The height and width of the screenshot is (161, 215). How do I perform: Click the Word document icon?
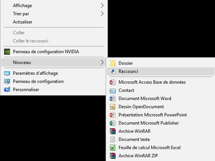[113, 99]
